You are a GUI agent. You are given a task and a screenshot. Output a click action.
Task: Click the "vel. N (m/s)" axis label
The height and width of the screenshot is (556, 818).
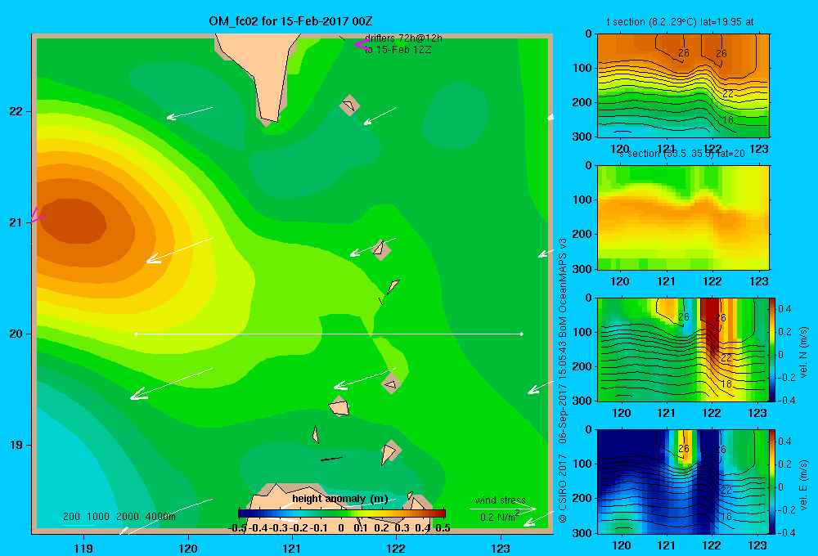[x=804, y=352]
